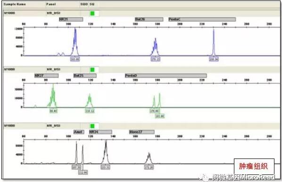Select the Amel marker label bar

79,132
